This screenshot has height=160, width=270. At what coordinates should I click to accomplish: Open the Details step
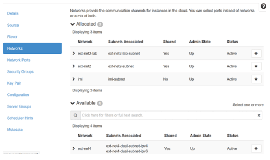pyautogui.click(x=13, y=13)
